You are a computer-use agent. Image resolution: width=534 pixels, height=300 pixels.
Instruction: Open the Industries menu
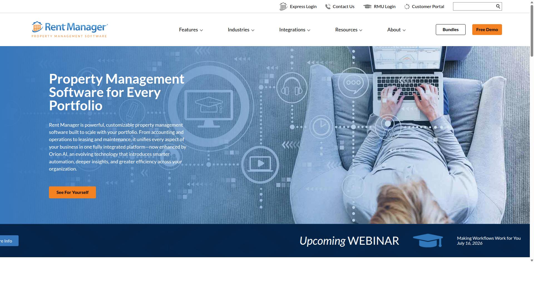(238, 30)
